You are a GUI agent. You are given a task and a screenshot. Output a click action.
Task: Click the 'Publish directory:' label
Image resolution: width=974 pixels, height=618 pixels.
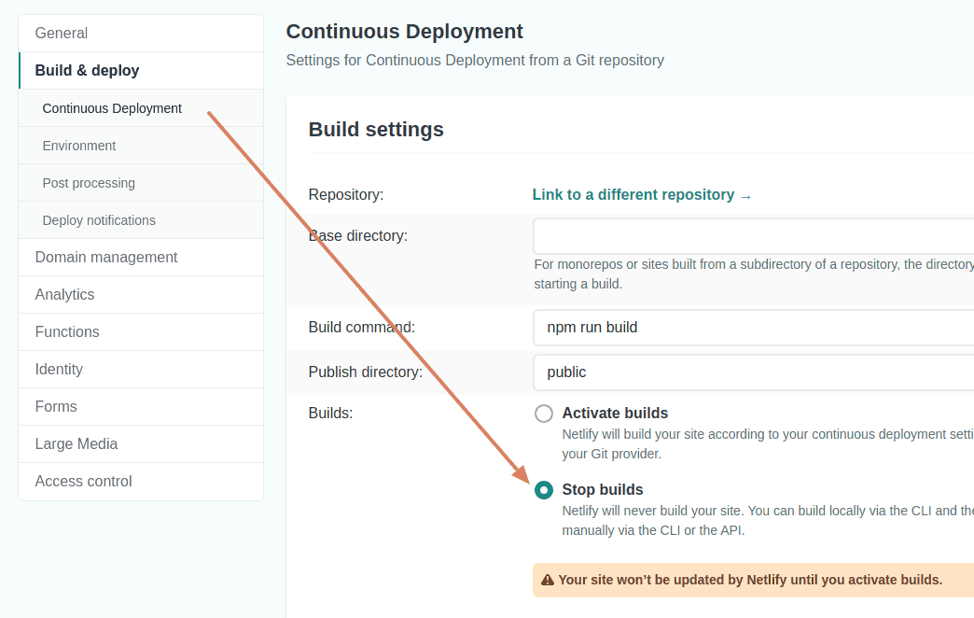tap(366, 372)
